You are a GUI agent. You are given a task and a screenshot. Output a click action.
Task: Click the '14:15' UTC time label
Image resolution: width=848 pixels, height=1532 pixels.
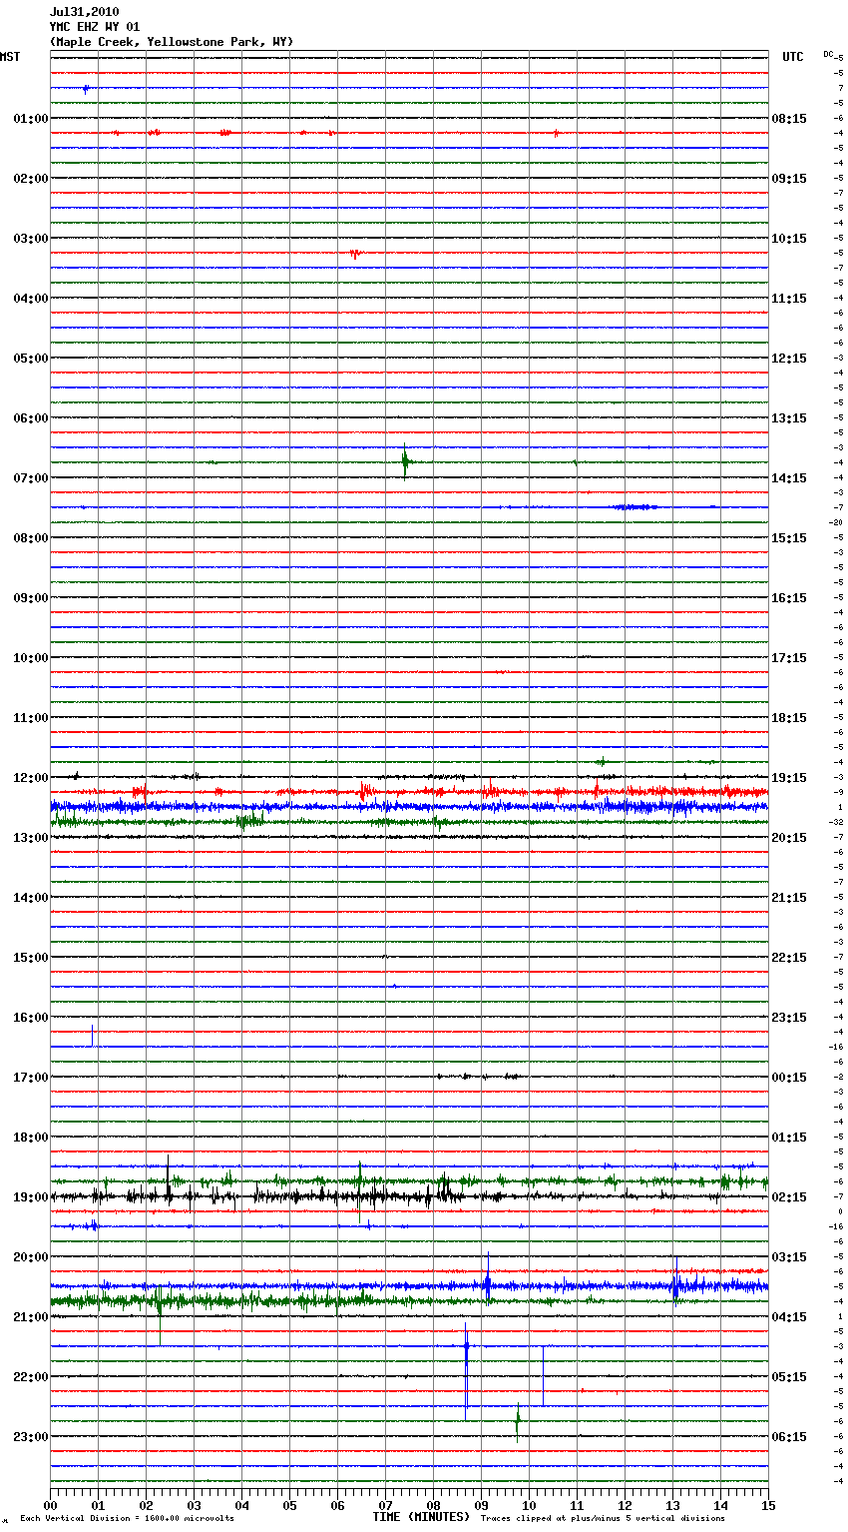[789, 478]
